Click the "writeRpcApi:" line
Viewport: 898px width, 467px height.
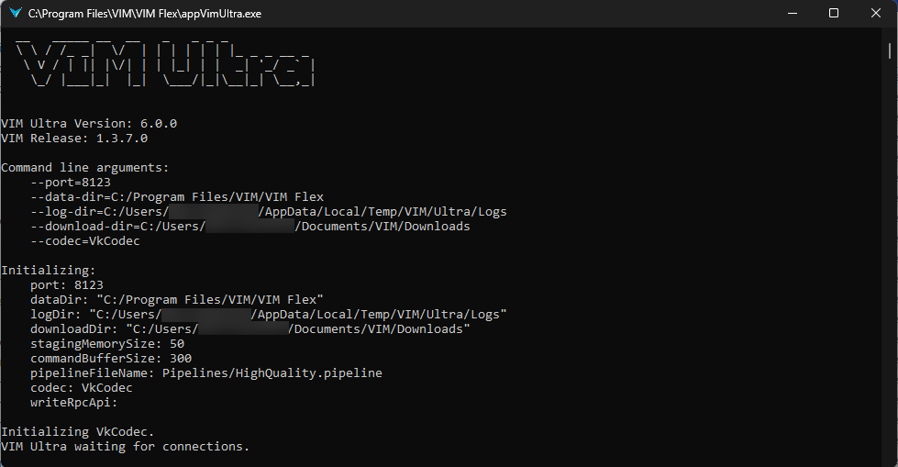pyautogui.click(x=74, y=403)
